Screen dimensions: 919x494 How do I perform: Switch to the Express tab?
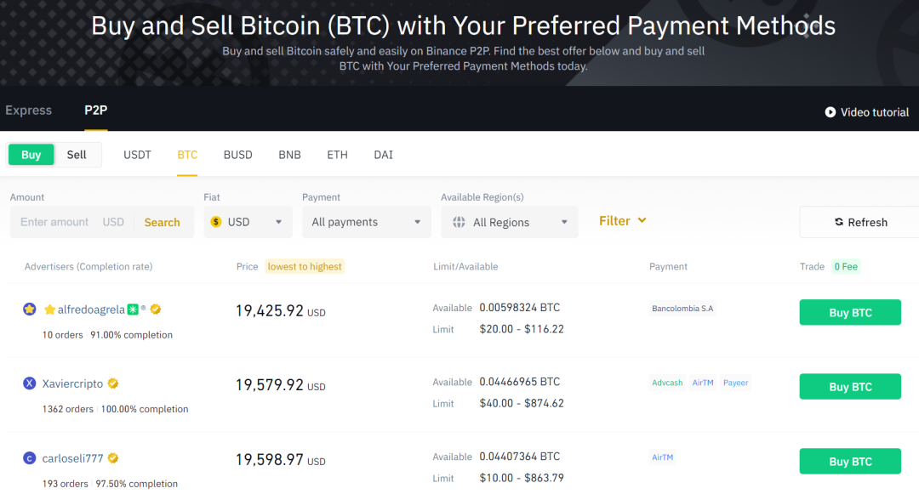pos(28,111)
